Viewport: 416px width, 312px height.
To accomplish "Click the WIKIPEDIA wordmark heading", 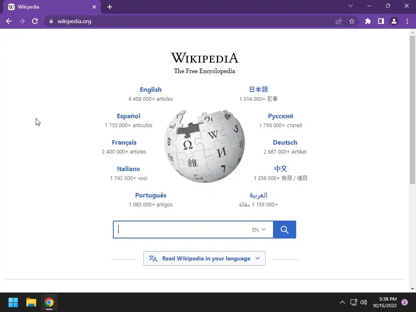I will point(205,58).
